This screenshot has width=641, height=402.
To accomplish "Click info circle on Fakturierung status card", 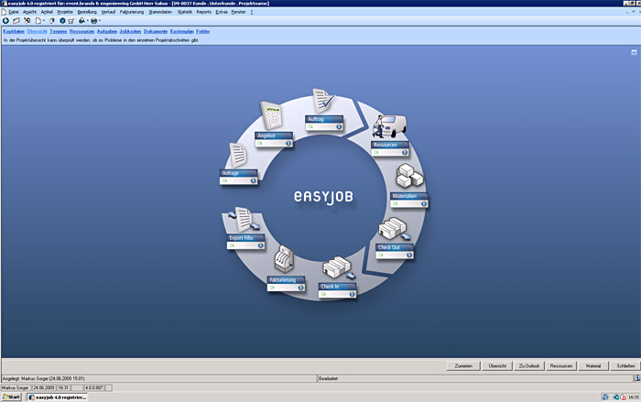I will point(301,288).
